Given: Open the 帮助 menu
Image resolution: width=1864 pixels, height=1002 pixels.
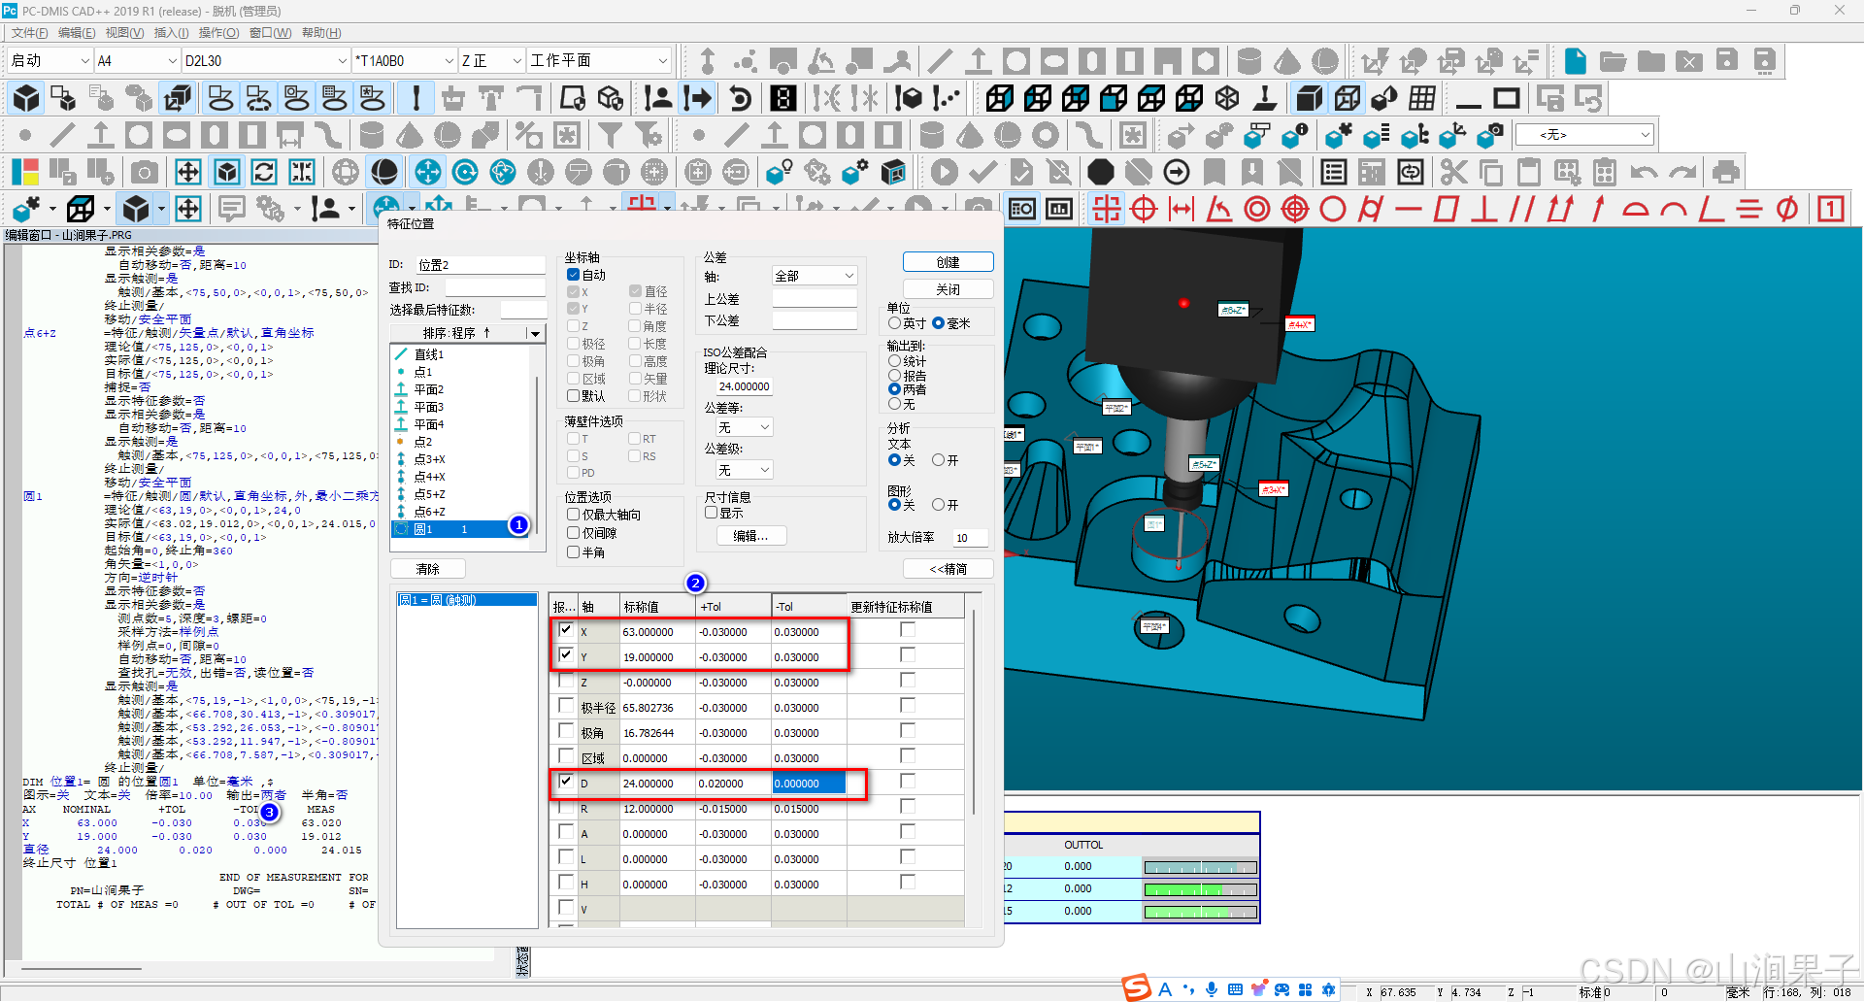Looking at the screenshot, I should 321,33.
